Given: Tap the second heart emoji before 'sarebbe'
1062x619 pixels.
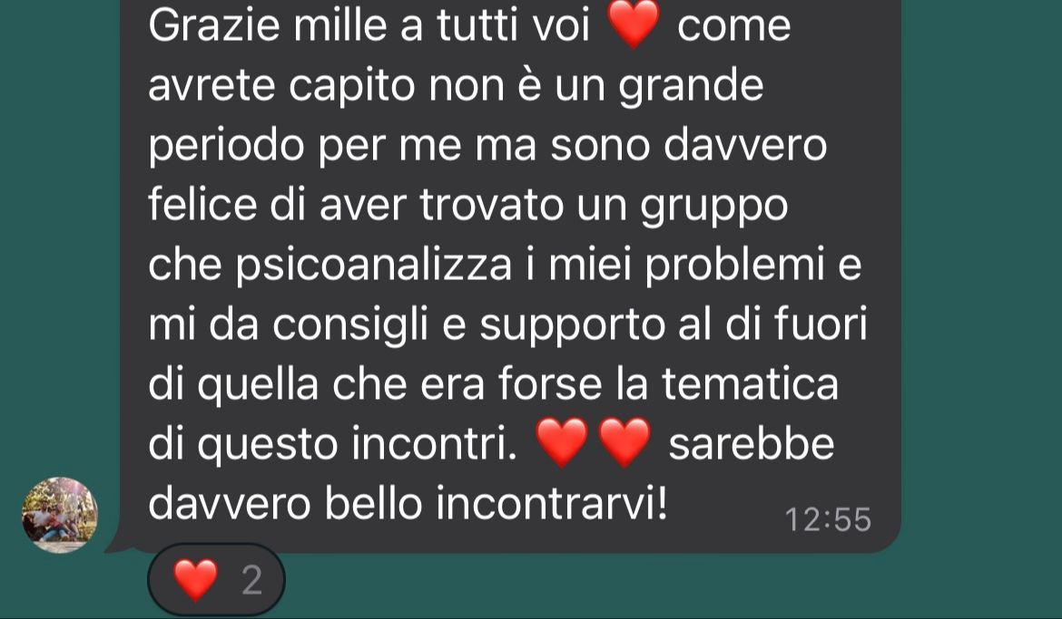Looking at the screenshot, I should pyautogui.click(x=624, y=442).
